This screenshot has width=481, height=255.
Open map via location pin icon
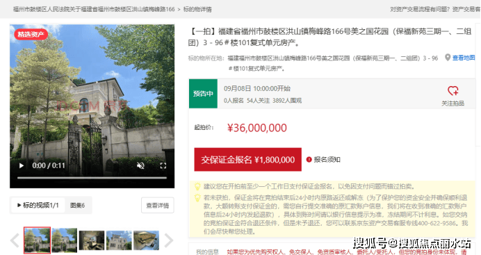click(448, 58)
